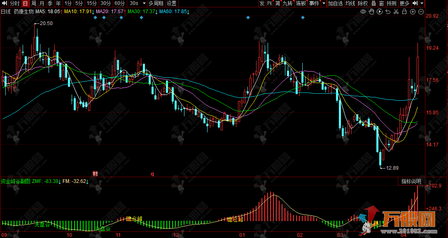Click the 加自选 add-to-watchlist button
This screenshot has width=448, height=238.
coord(335,3)
